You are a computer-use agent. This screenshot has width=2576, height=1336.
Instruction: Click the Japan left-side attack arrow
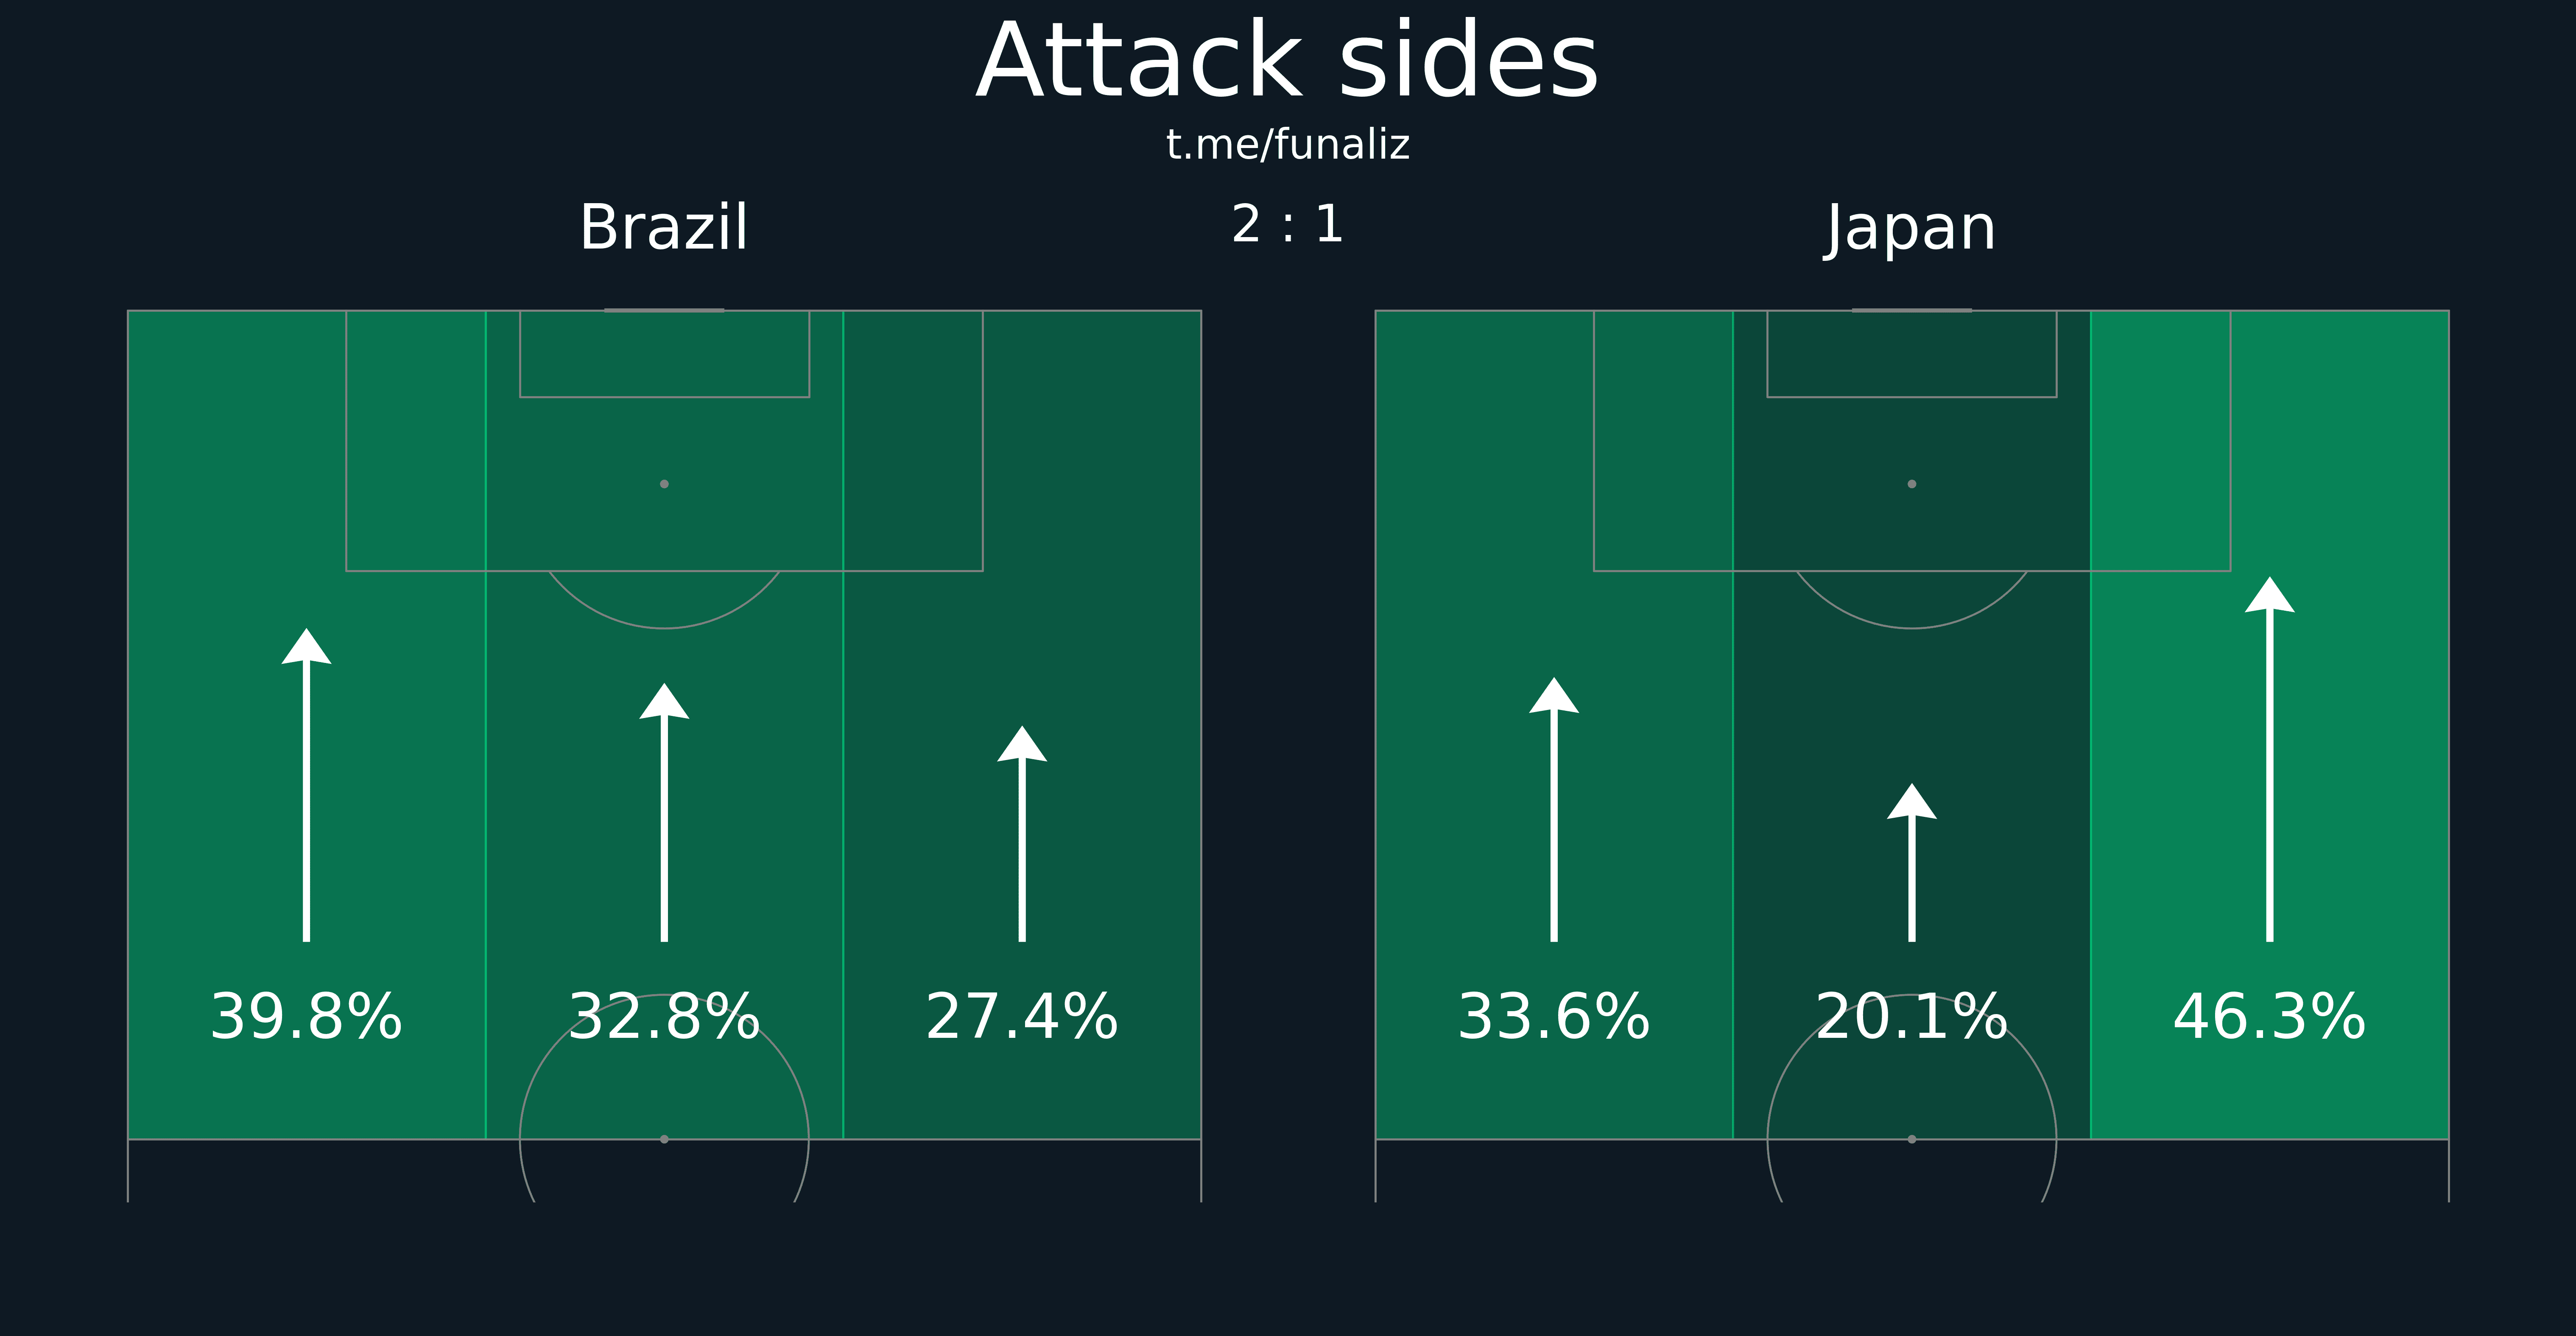[x=1554, y=809]
